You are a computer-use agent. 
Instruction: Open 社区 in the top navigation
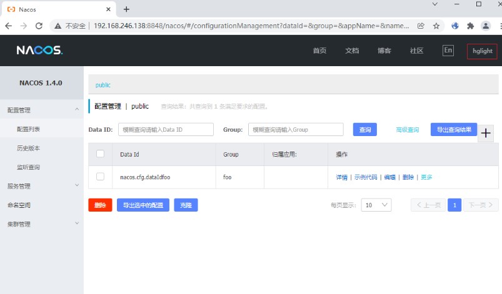pos(416,51)
